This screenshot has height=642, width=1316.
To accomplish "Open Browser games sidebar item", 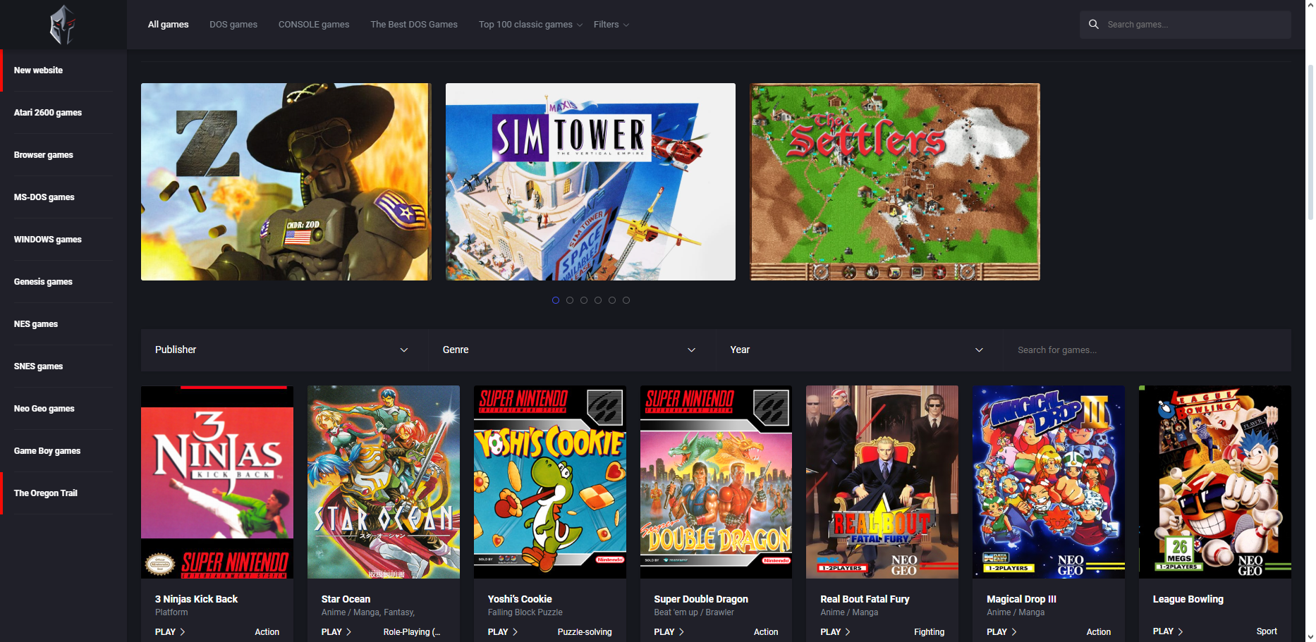I will tap(44, 155).
